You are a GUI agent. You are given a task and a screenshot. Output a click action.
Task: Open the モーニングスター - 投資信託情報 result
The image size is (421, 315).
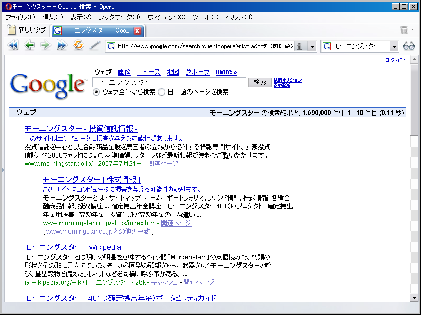[81, 129]
